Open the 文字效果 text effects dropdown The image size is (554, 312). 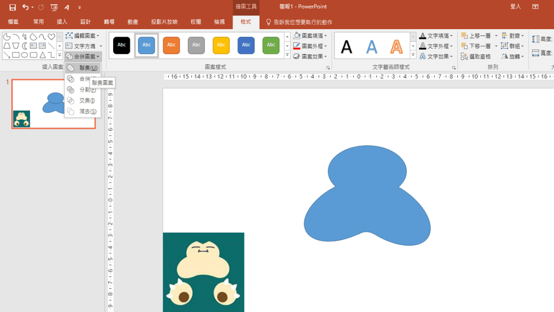click(436, 57)
